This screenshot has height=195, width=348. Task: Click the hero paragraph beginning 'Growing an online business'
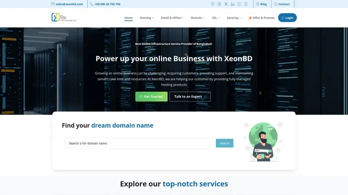(174, 79)
